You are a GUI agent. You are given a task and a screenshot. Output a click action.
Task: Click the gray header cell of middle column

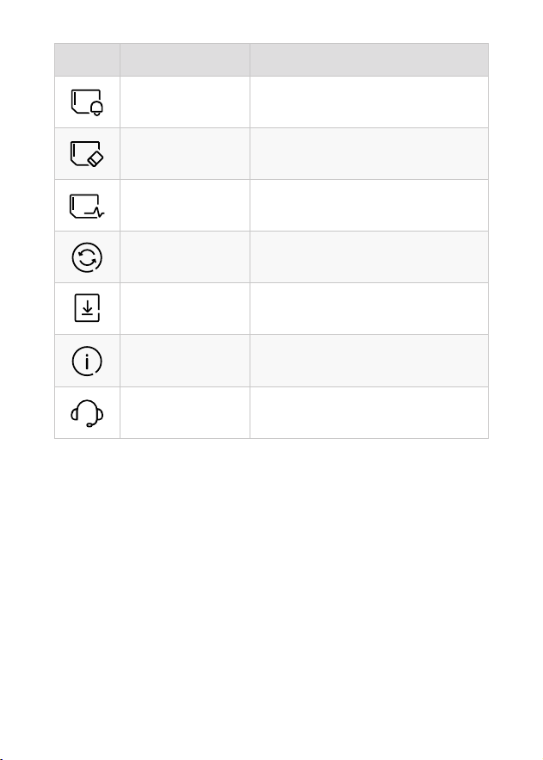[185, 59]
